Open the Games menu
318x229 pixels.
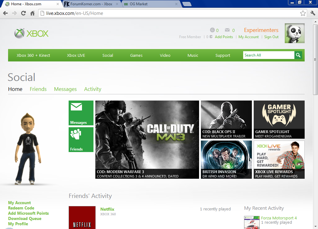136,55
